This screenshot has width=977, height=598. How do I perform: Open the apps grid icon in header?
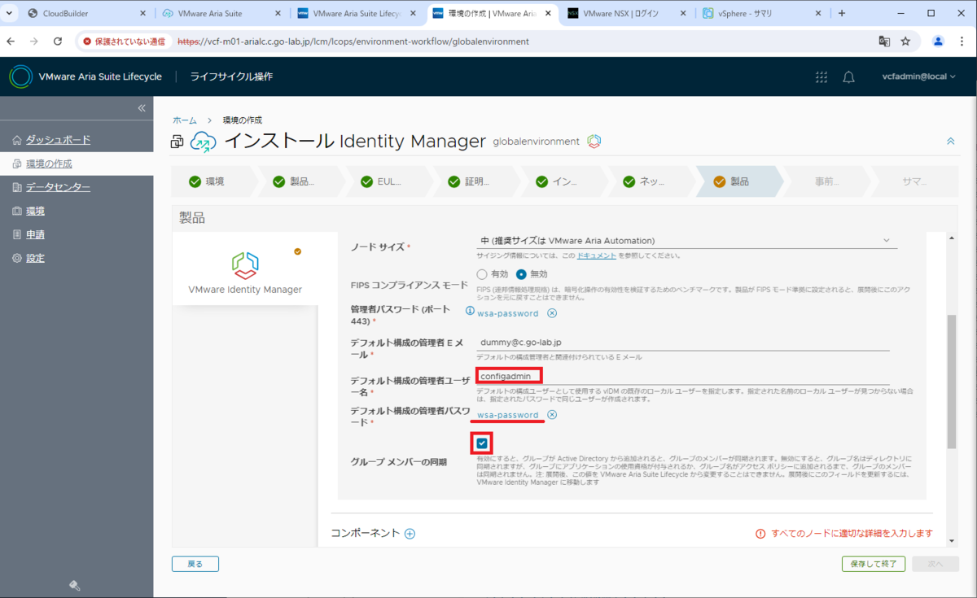pos(821,76)
